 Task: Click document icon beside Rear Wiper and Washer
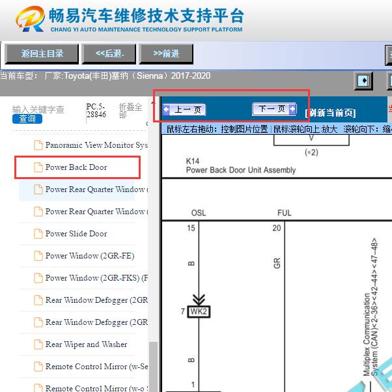point(38,344)
